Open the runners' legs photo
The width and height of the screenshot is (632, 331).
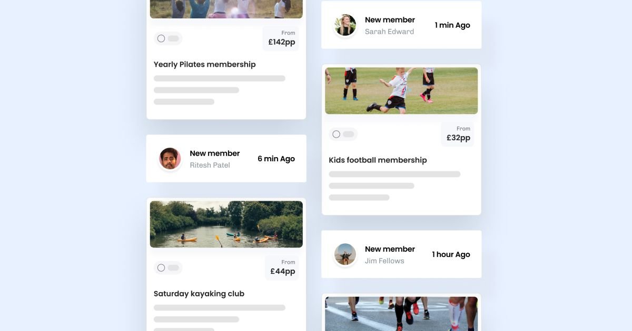401,314
